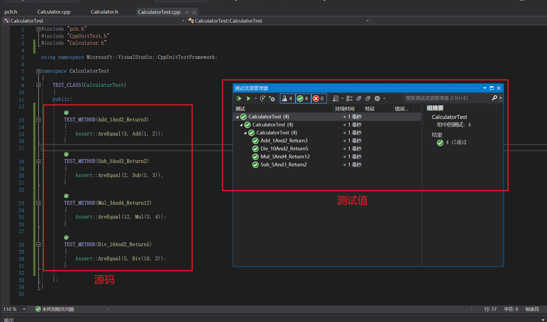
Task: Click passed indicator above Mul_3And4_Return12 method
Action: click(x=66, y=196)
